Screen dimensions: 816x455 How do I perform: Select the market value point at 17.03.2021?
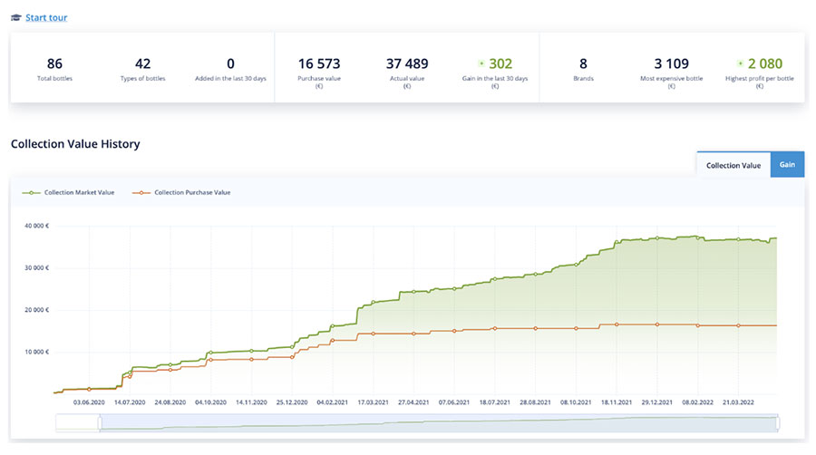(374, 303)
